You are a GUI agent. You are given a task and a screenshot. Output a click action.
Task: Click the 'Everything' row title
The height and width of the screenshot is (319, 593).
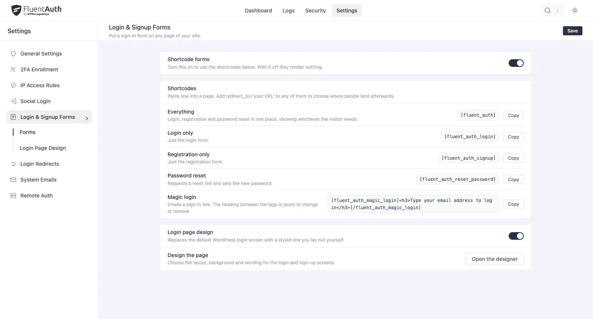click(181, 112)
